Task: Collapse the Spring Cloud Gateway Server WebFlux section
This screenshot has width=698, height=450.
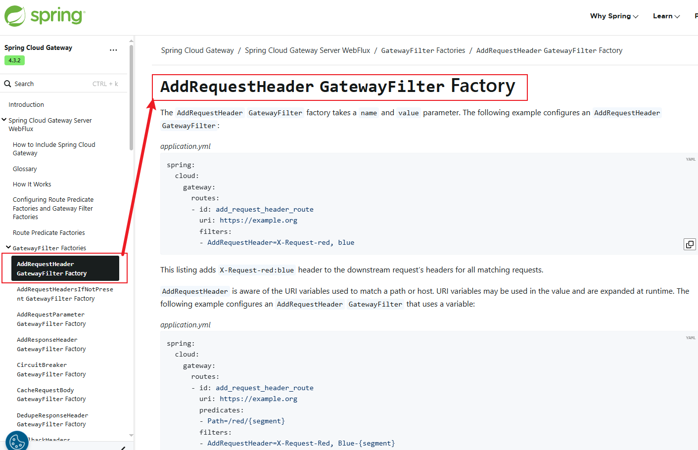Action: pyautogui.click(x=4, y=120)
